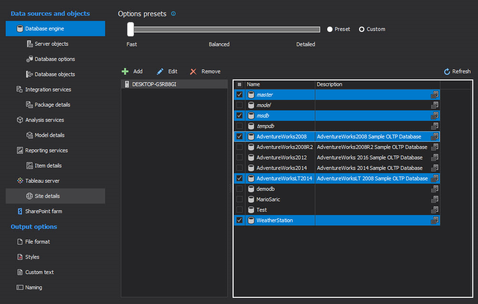
Task: Open Tableau server section
Action: click(42, 181)
